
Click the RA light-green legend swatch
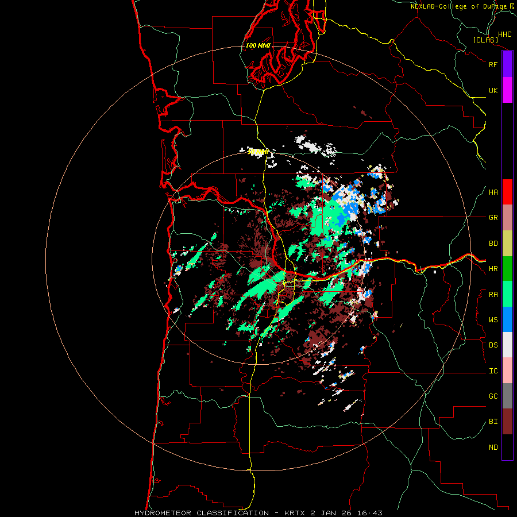pos(507,294)
